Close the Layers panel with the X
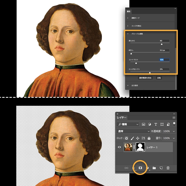 point(118,114)
